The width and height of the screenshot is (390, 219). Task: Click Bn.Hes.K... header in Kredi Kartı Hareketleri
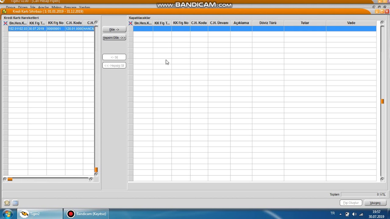[x=18, y=23]
